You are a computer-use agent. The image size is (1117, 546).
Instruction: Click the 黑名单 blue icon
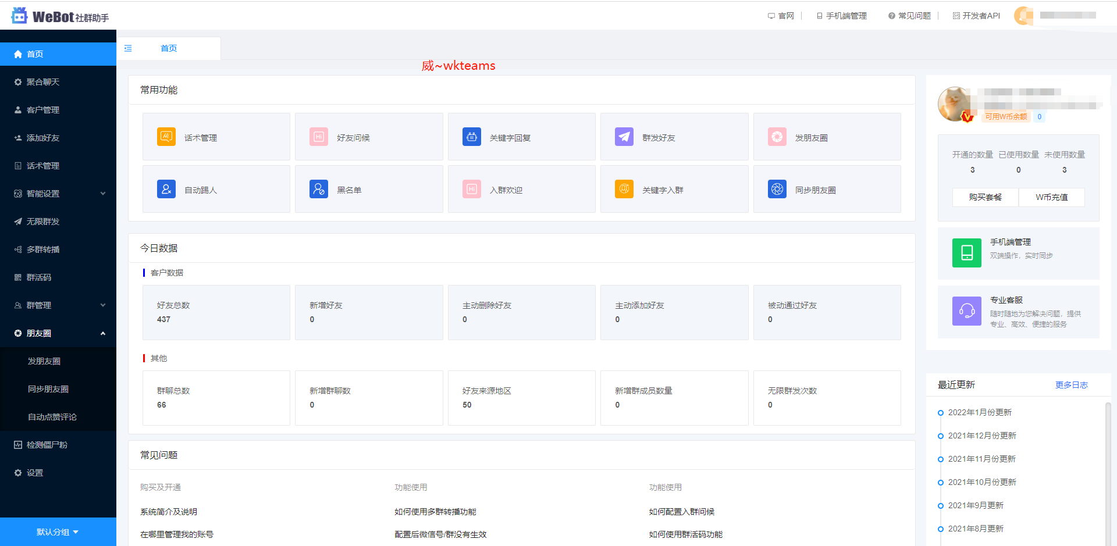point(319,189)
